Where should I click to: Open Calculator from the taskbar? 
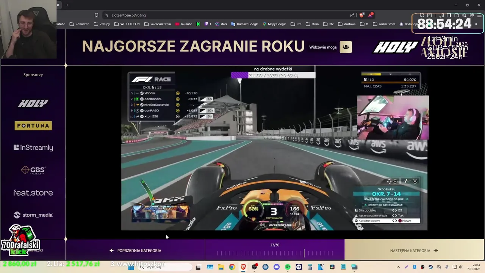tap(310, 267)
